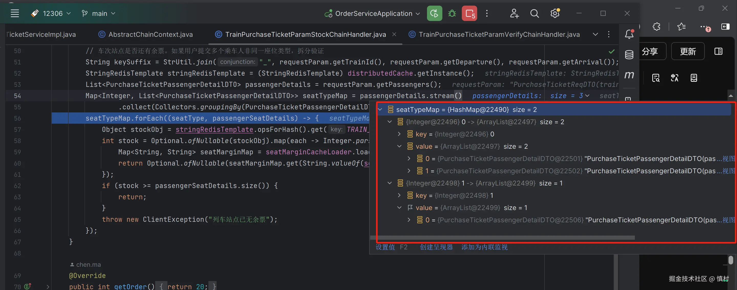Expand the key Integer@22496 node

[x=399, y=134]
